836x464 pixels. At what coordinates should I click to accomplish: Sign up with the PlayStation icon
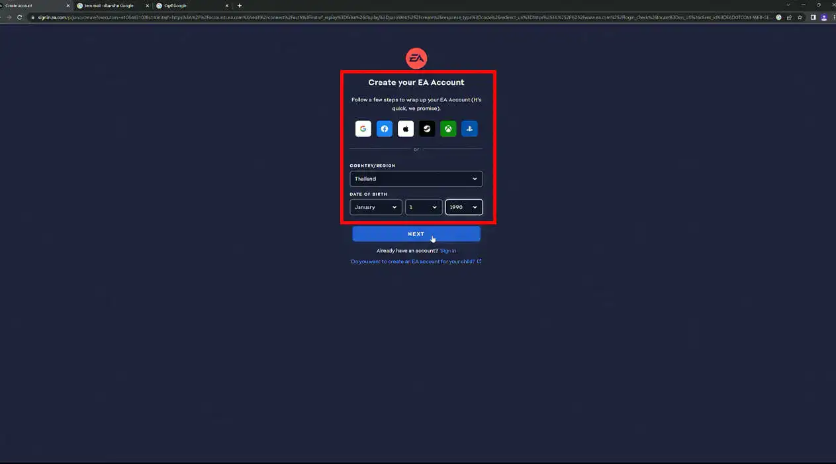click(x=469, y=129)
